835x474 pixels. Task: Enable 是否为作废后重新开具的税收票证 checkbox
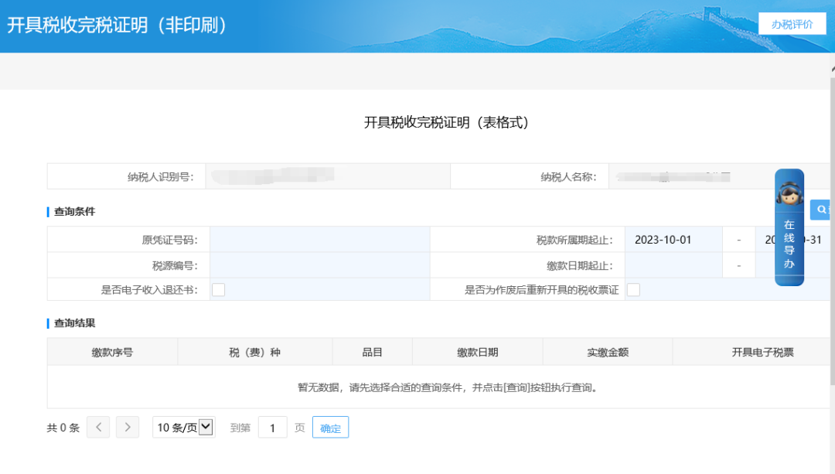[x=633, y=290]
